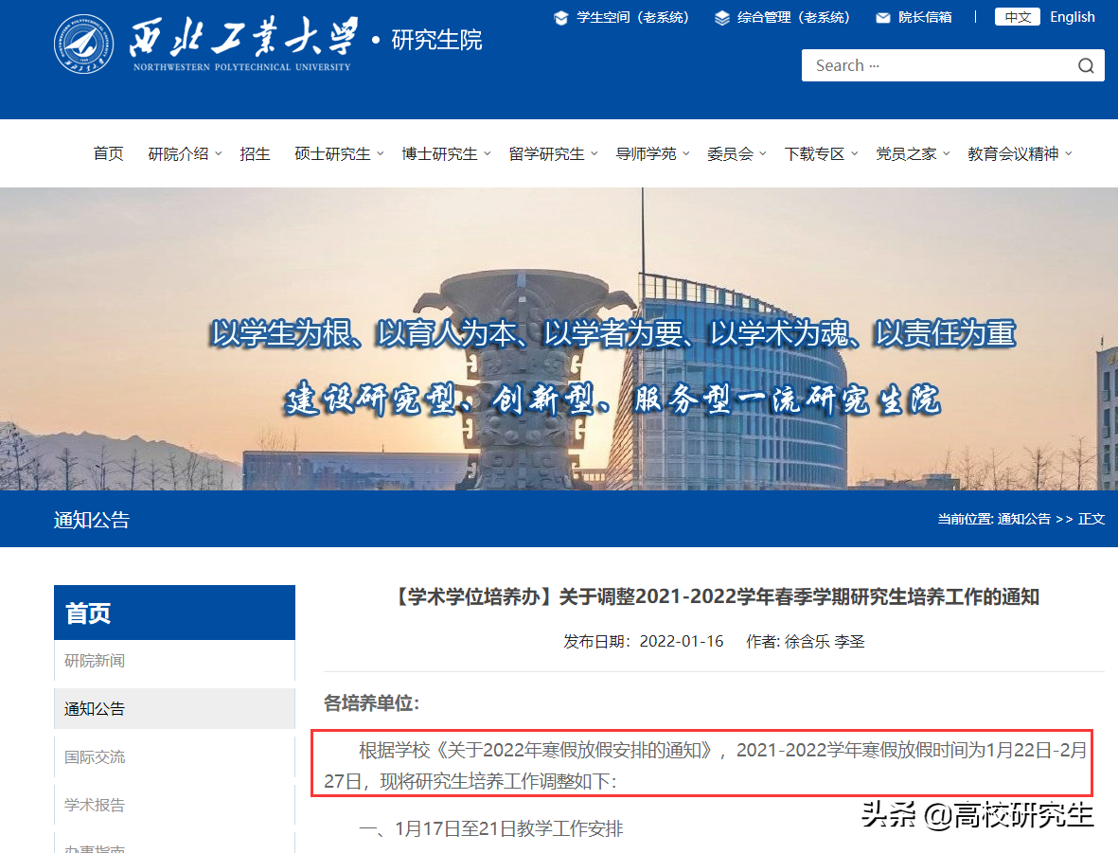This screenshot has width=1118, height=853.
Task: Switch language to English
Action: coord(1072,17)
